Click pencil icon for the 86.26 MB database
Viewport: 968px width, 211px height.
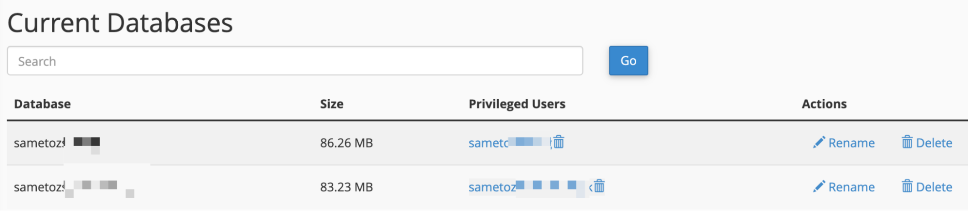(x=819, y=142)
